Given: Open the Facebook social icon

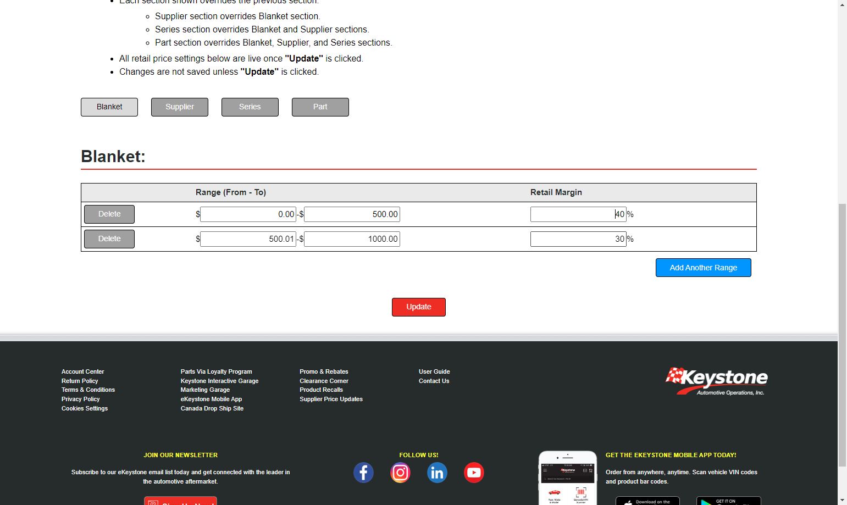Looking at the screenshot, I should 363,473.
